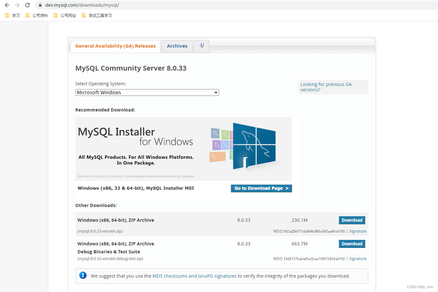The image size is (438, 292).
Task: Click the (mysql-8.0.33-winx64.zip) file name
Action: click(x=100, y=231)
